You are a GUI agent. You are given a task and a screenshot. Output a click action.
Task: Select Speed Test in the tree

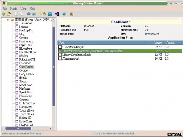[x=25, y=92]
